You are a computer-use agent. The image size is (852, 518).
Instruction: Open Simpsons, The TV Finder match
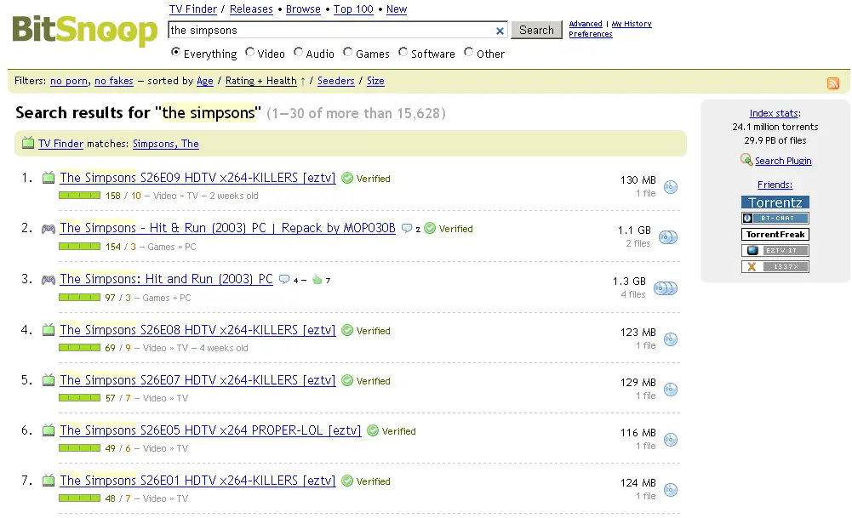[166, 144]
